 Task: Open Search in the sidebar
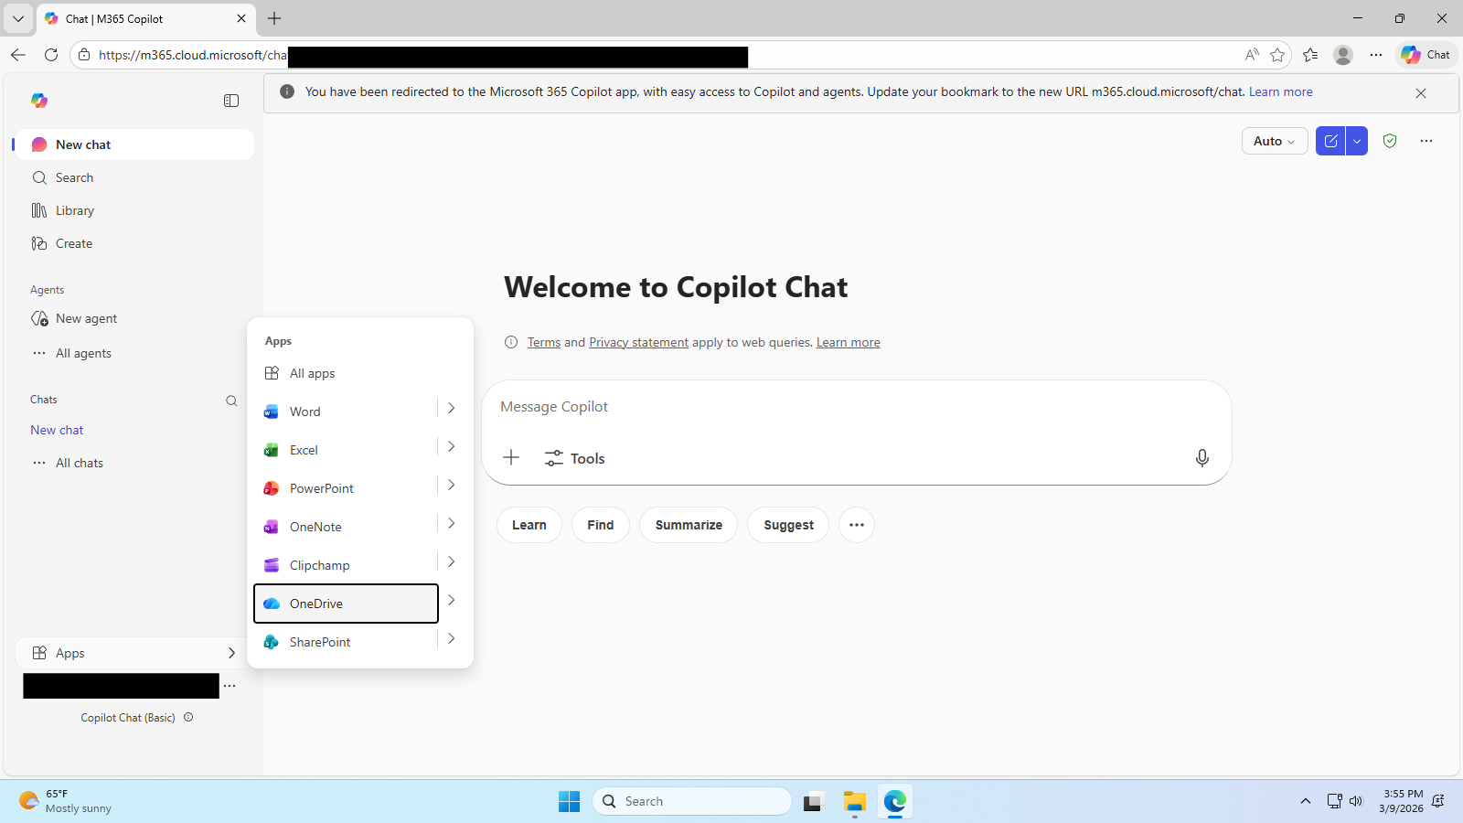[x=134, y=177]
